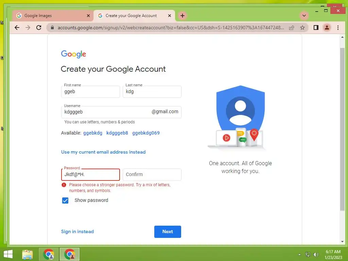
Task: Open File Explorer from taskbar
Action: (x=28, y=254)
